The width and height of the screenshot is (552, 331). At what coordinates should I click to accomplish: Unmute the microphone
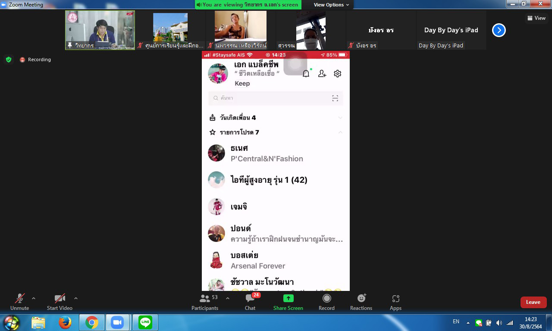[x=19, y=298]
